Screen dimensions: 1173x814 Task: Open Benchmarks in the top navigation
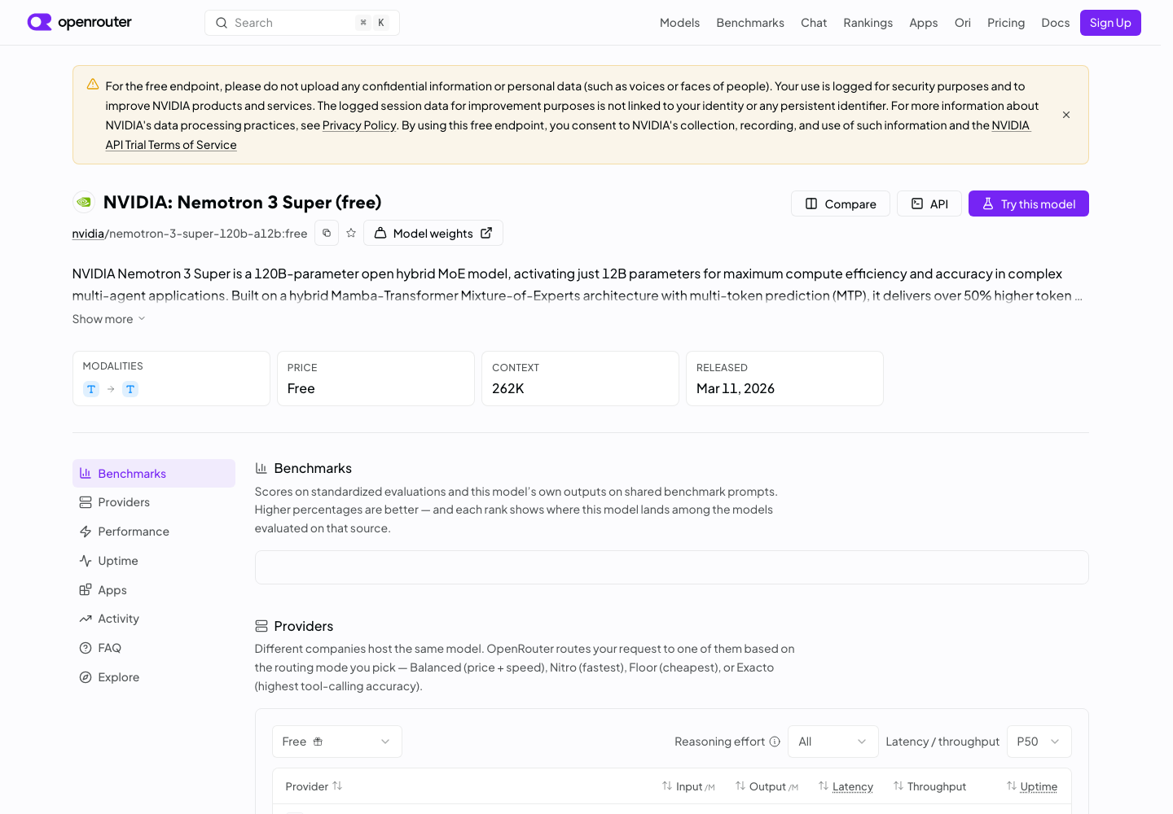(x=750, y=23)
